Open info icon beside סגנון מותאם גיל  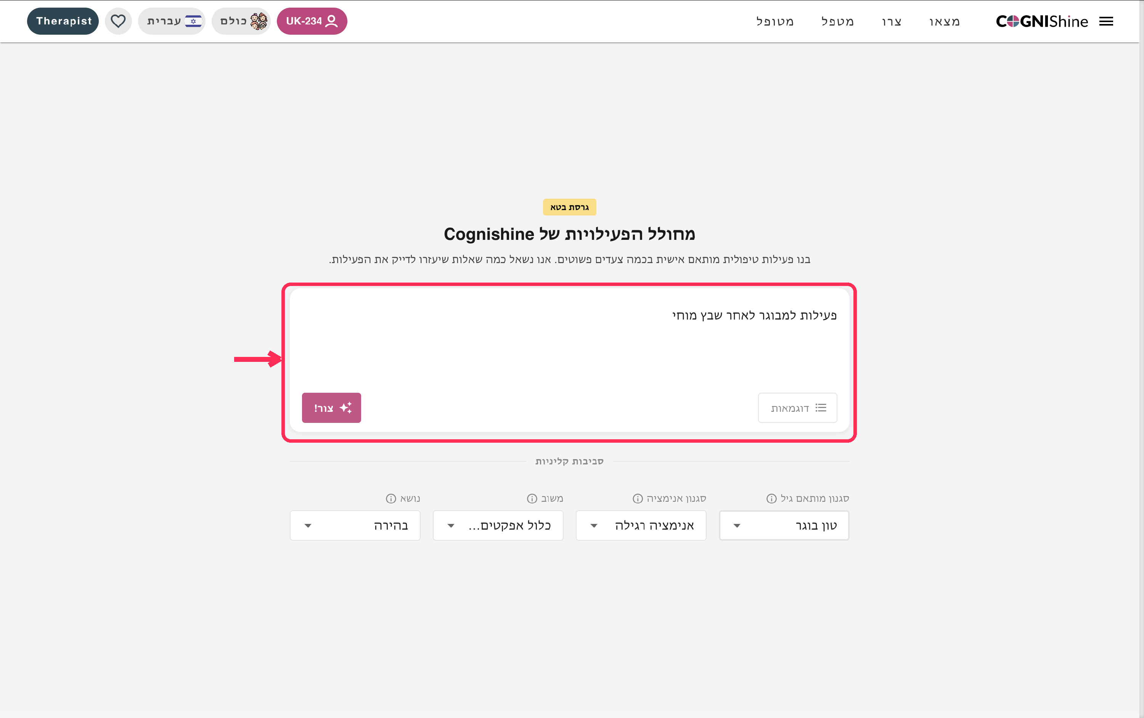(x=772, y=498)
